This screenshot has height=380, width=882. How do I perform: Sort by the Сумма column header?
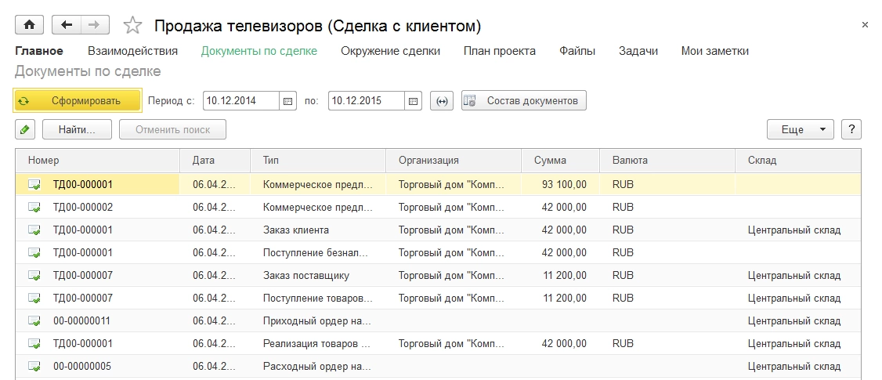pos(550,160)
